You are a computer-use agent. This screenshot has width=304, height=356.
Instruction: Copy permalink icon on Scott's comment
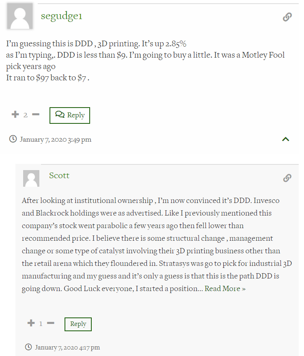(x=287, y=178)
